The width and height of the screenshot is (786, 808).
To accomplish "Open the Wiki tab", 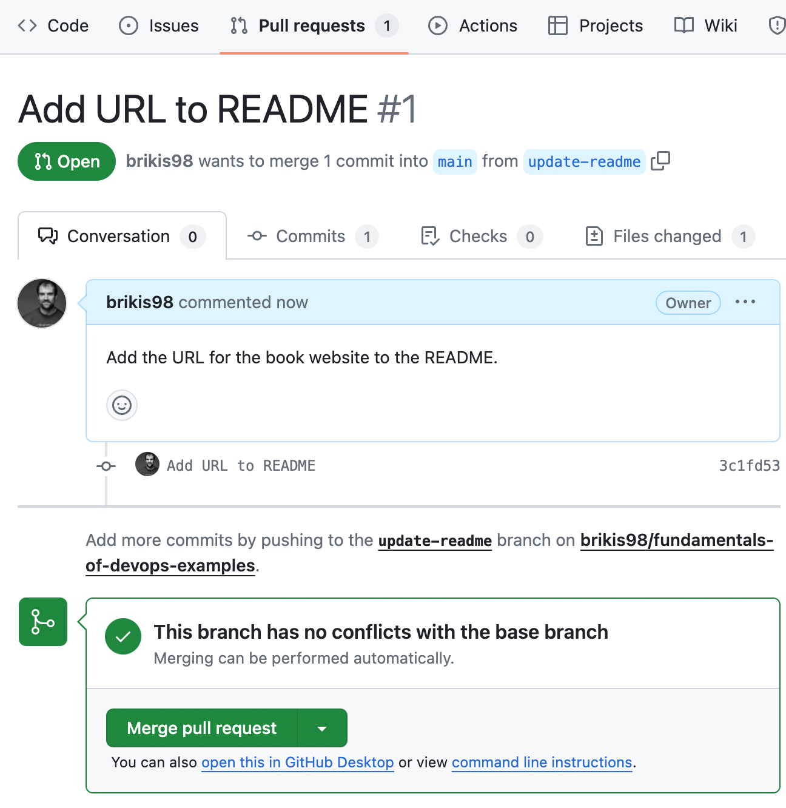I will 706,25.
